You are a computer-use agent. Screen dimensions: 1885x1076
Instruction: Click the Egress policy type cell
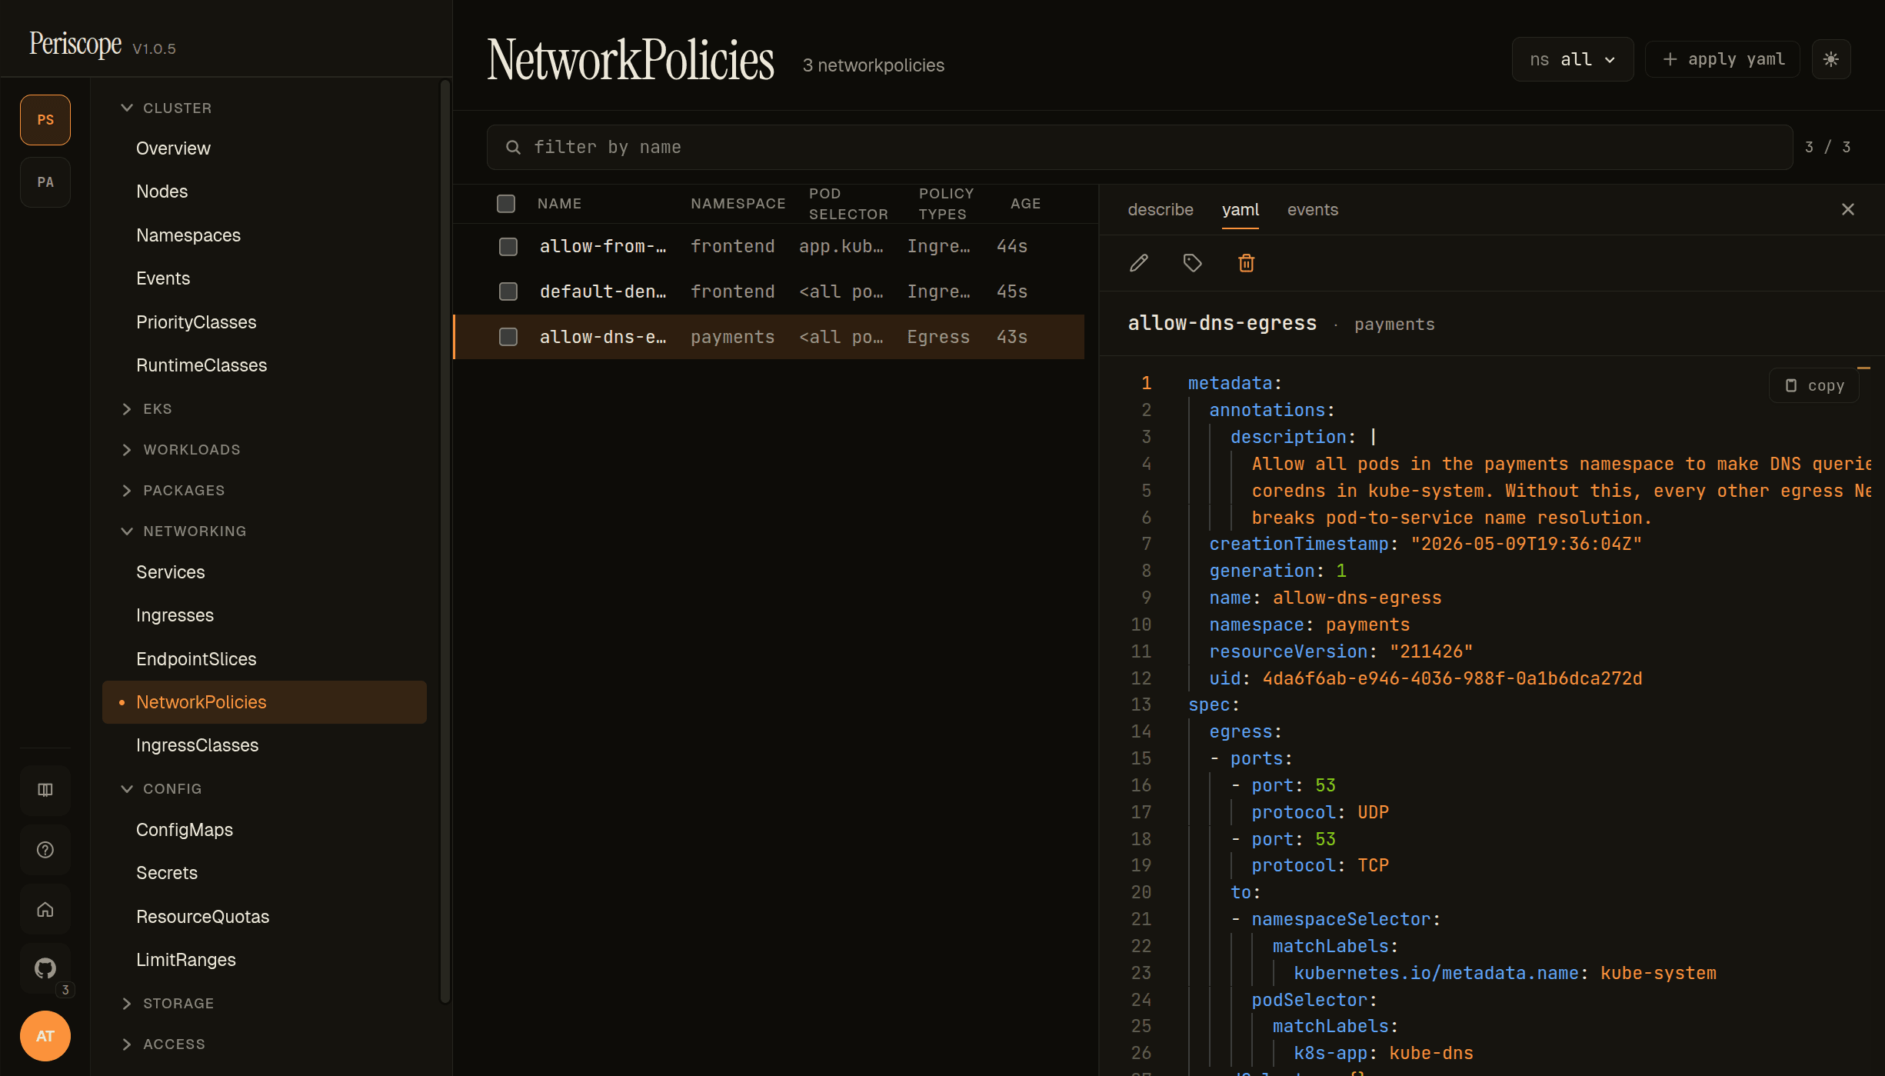[938, 337]
